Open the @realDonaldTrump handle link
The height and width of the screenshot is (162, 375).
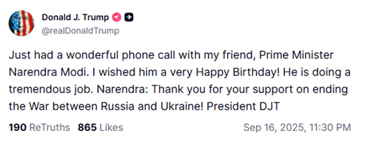(80, 31)
